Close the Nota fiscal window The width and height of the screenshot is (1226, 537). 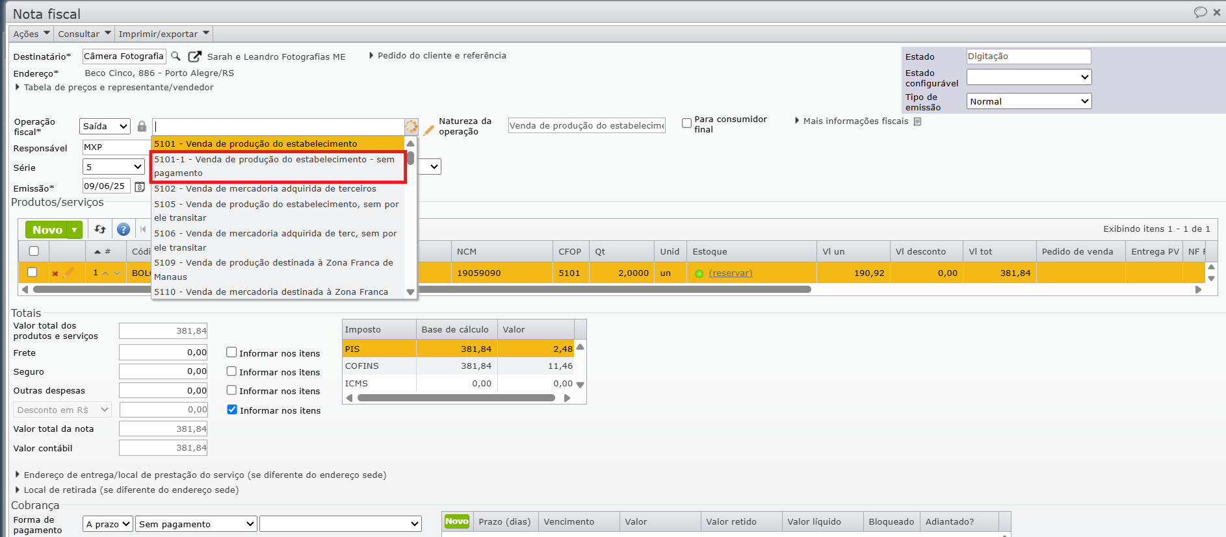point(1217,12)
